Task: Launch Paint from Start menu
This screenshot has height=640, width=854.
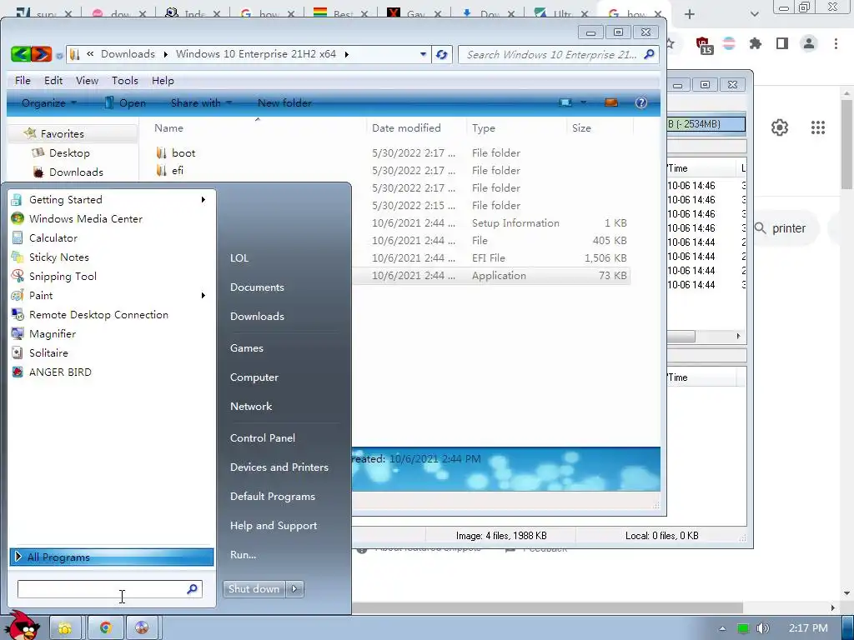Action: click(x=41, y=296)
